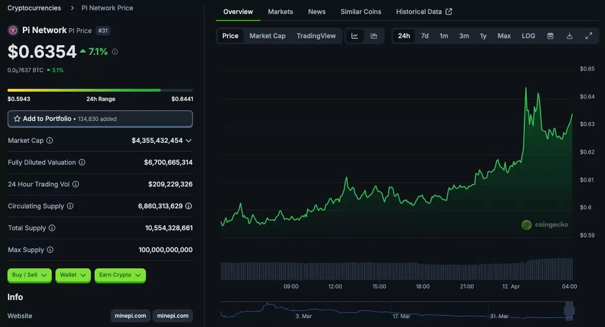
Task: Click the $0.6441 range high value
Action: 182,99
